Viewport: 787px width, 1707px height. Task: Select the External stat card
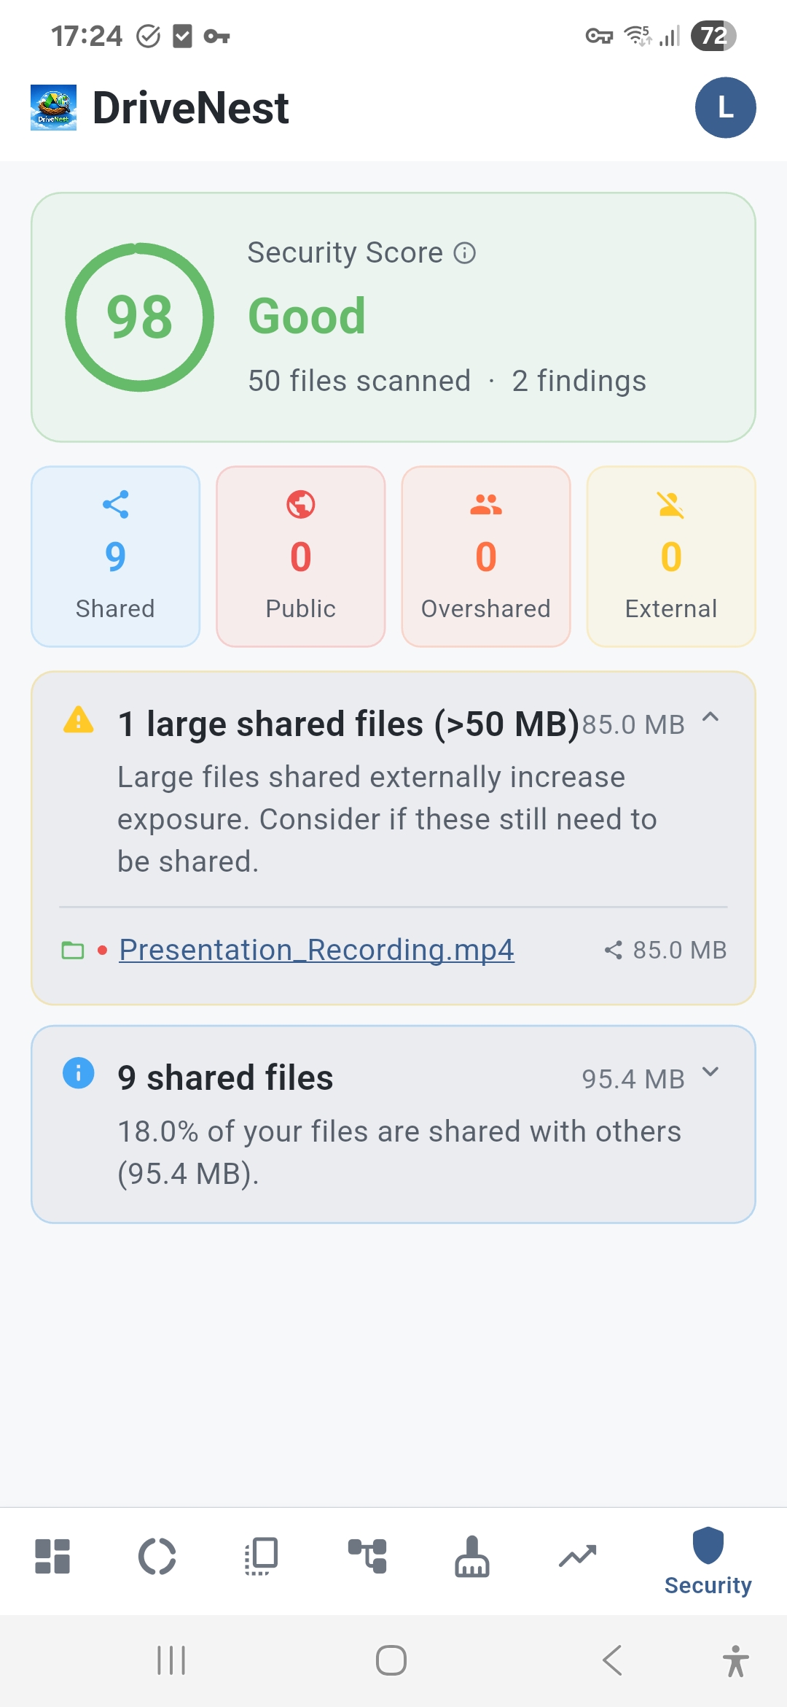pos(671,557)
